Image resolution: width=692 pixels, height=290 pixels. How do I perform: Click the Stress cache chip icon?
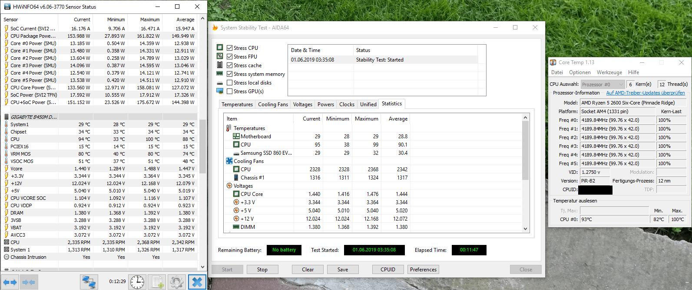click(220, 65)
